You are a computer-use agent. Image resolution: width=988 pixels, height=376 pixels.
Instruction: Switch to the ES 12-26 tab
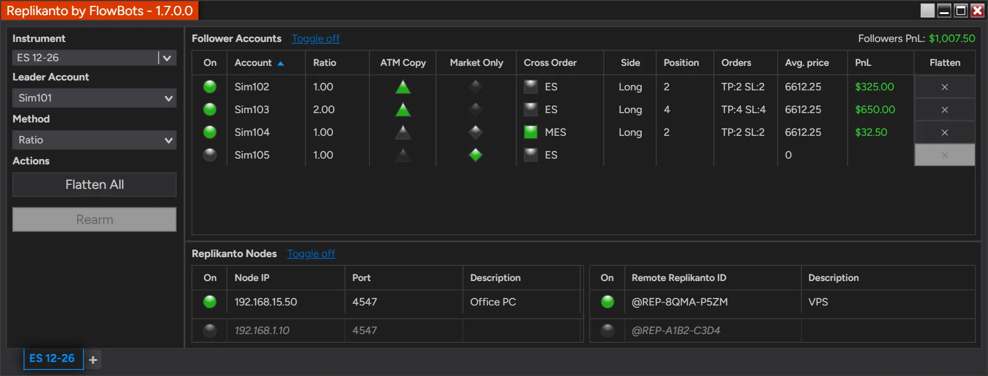pos(52,359)
